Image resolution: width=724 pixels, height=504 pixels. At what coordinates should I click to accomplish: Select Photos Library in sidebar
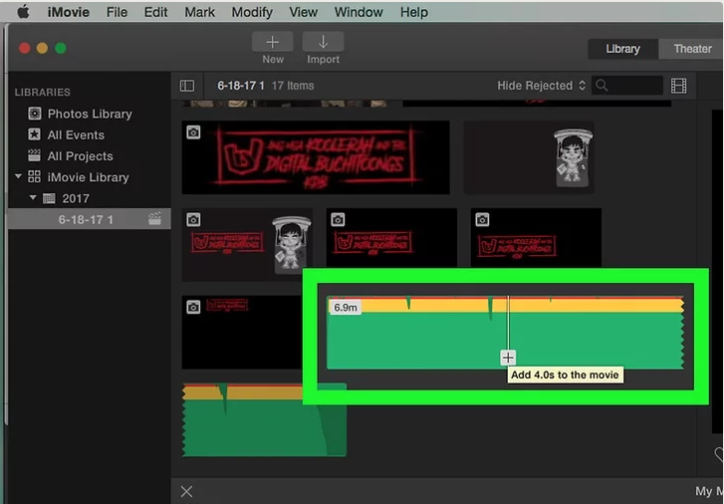[x=89, y=114]
